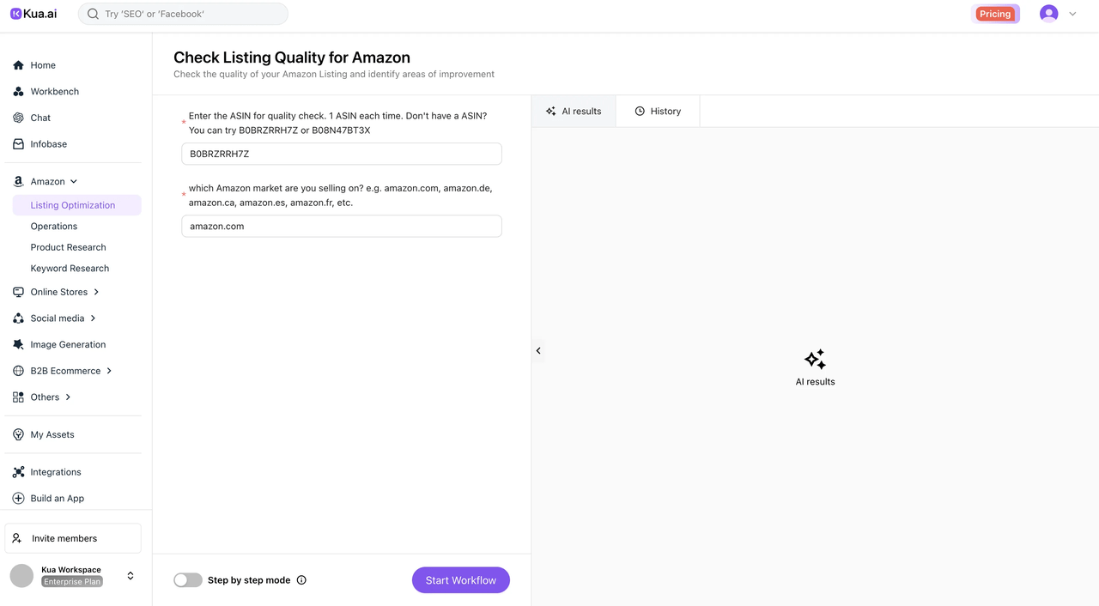Click the Integrations sidebar icon
This screenshot has width=1099, height=606.
[17, 471]
